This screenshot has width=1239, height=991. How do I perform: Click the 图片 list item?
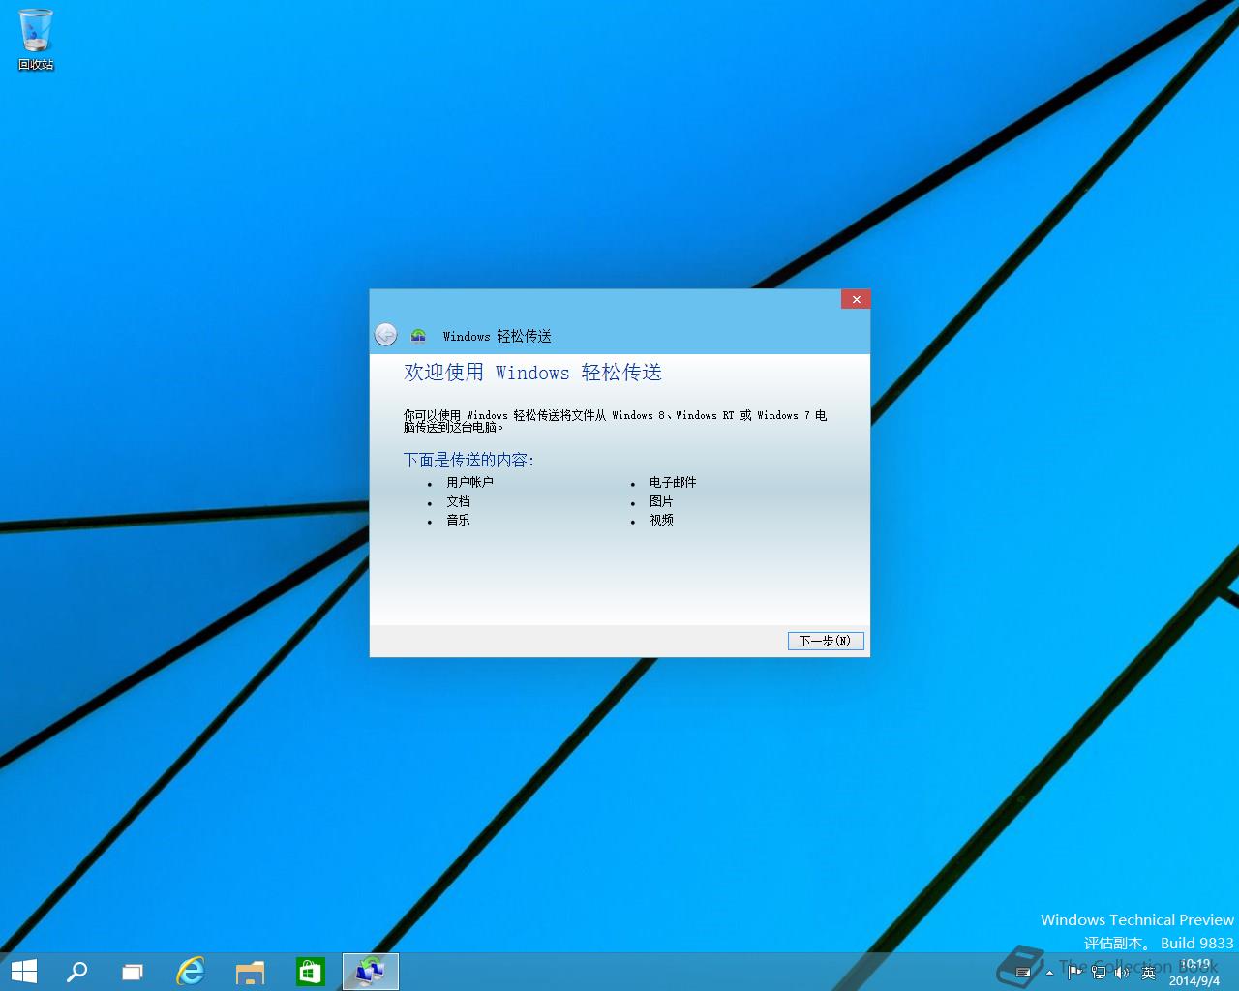tap(661, 501)
